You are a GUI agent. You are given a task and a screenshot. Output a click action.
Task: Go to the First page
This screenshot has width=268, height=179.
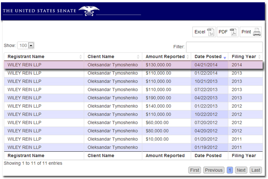click(195, 170)
